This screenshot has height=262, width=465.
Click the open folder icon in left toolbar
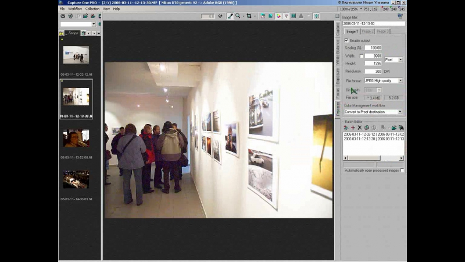85,16
